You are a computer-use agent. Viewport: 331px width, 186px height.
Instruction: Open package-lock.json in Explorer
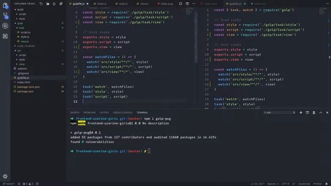pos(28,87)
